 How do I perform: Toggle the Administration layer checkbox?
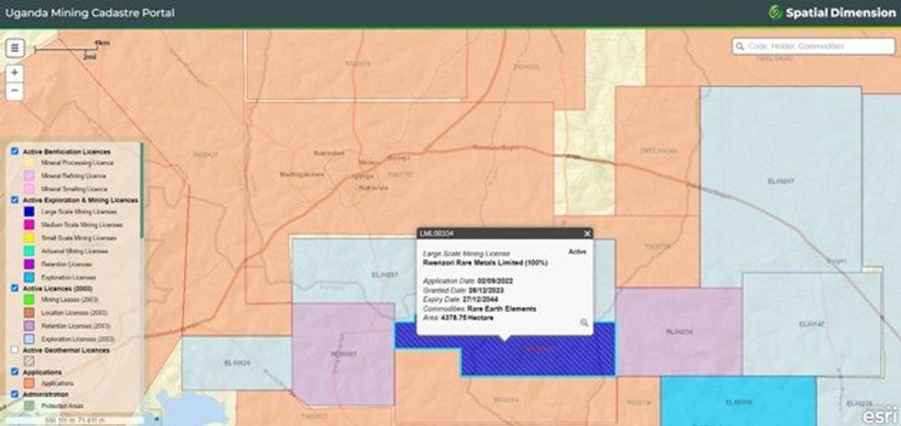point(15,395)
